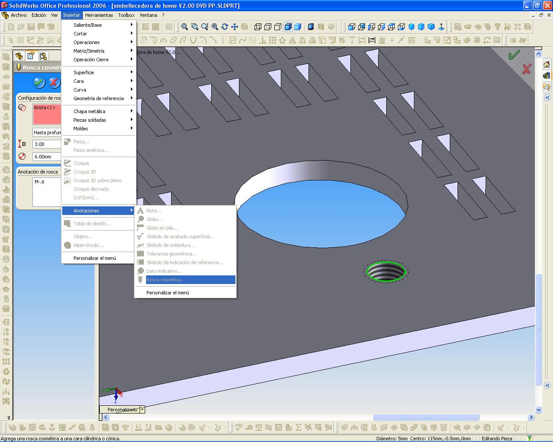Expand the Curva submenu
Image resolution: width=553 pixels, height=442 pixels.
(x=99, y=90)
